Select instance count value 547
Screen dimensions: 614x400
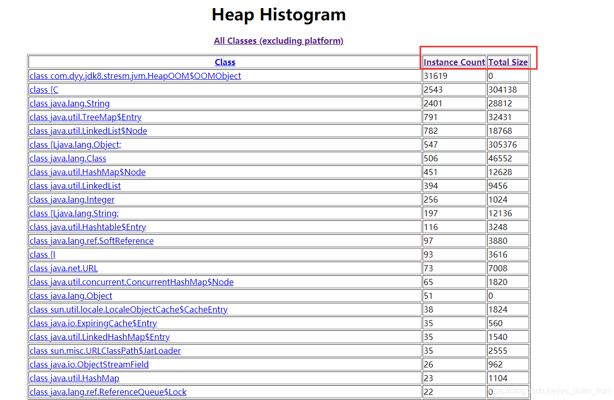point(431,145)
